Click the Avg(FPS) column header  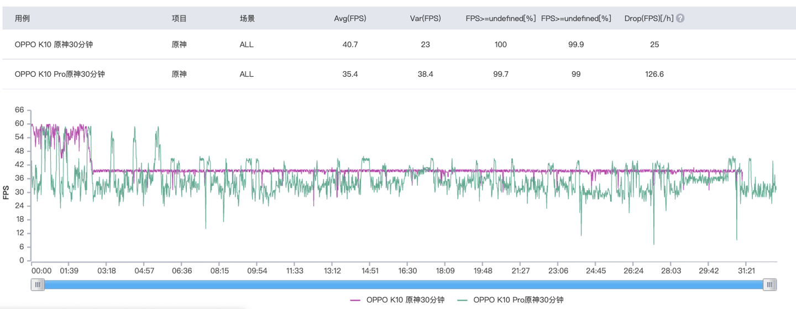tap(350, 18)
